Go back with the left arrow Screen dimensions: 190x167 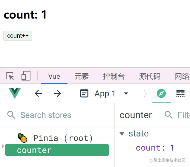pos(38,93)
